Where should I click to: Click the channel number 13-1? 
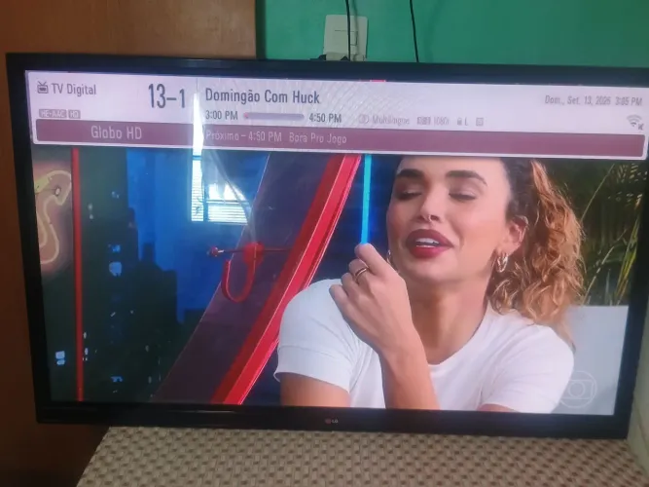166,97
